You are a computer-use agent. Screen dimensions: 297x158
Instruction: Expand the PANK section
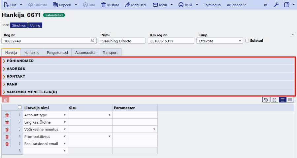pos(148,84)
